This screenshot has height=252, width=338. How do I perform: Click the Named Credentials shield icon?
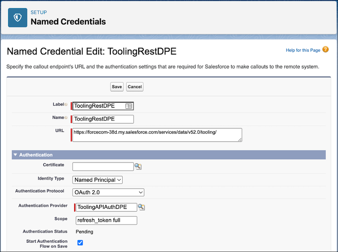point(18,18)
